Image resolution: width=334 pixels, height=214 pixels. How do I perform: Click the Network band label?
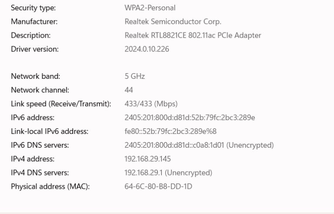(36, 76)
